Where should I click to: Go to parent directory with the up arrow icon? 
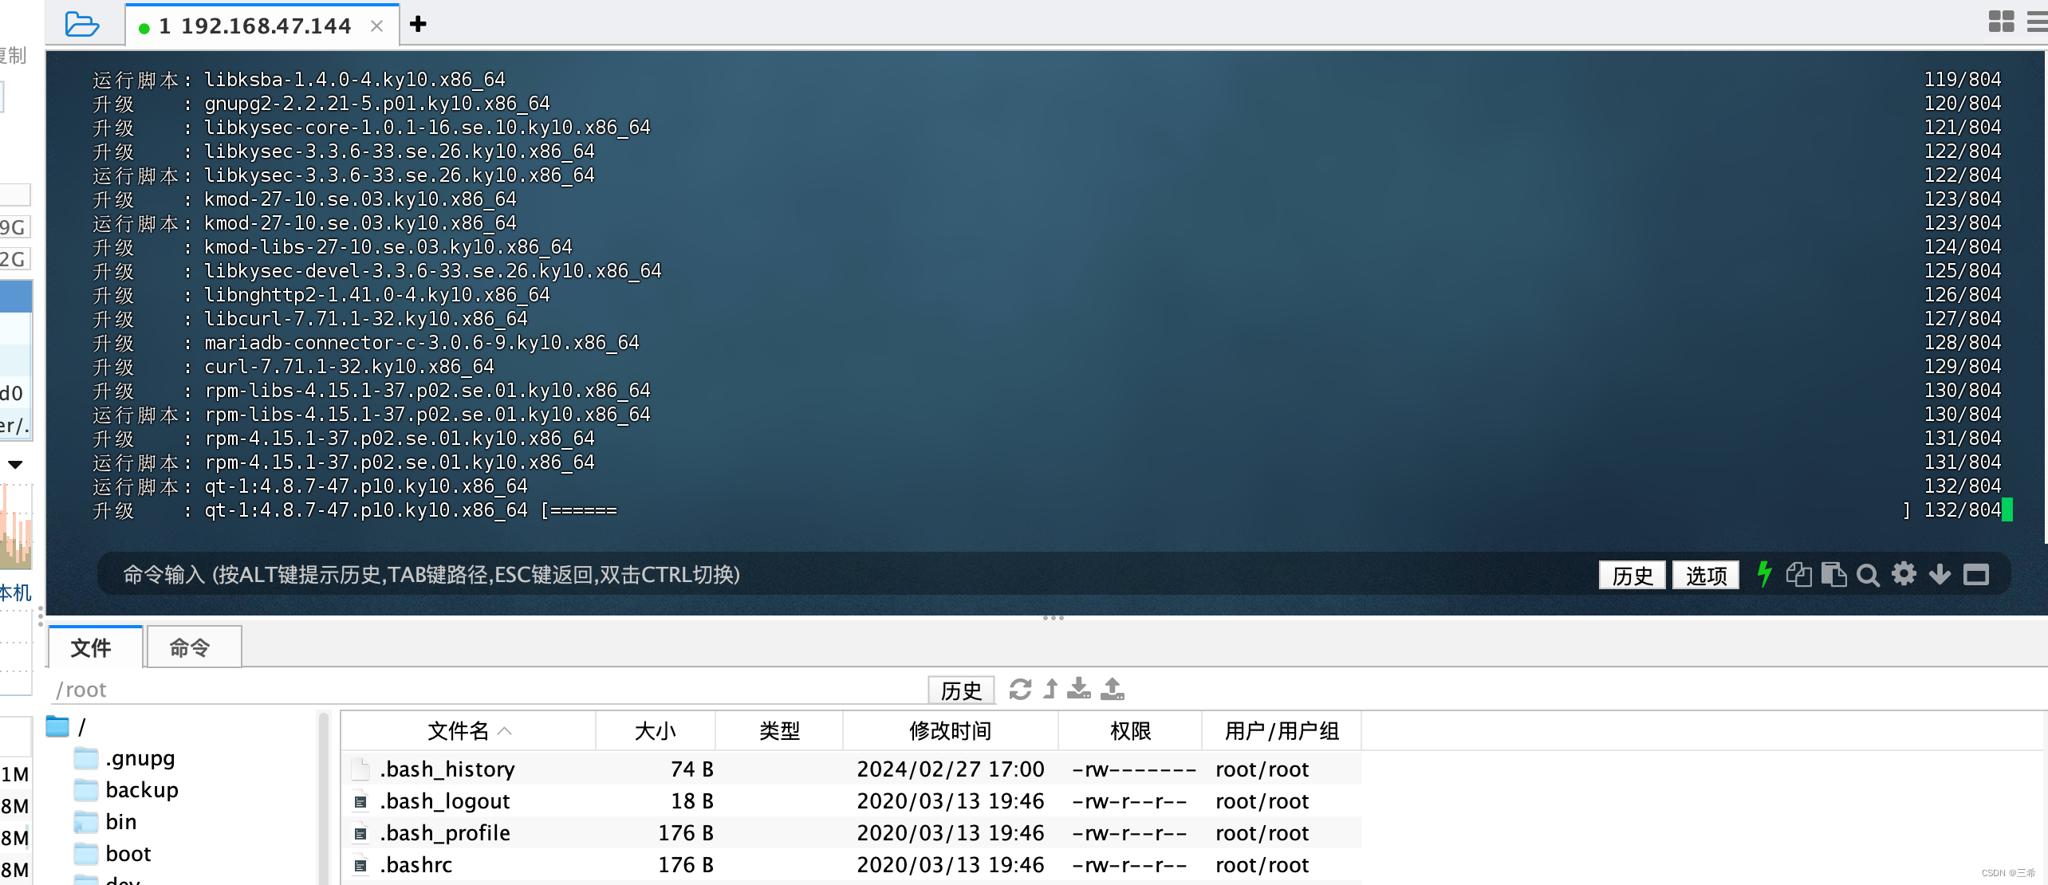(x=1051, y=689)
